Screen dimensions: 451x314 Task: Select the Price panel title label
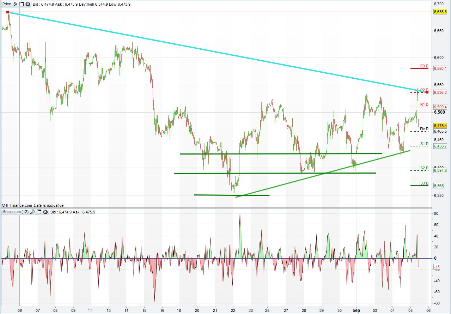pyautogui.click(x=7, y=4)
